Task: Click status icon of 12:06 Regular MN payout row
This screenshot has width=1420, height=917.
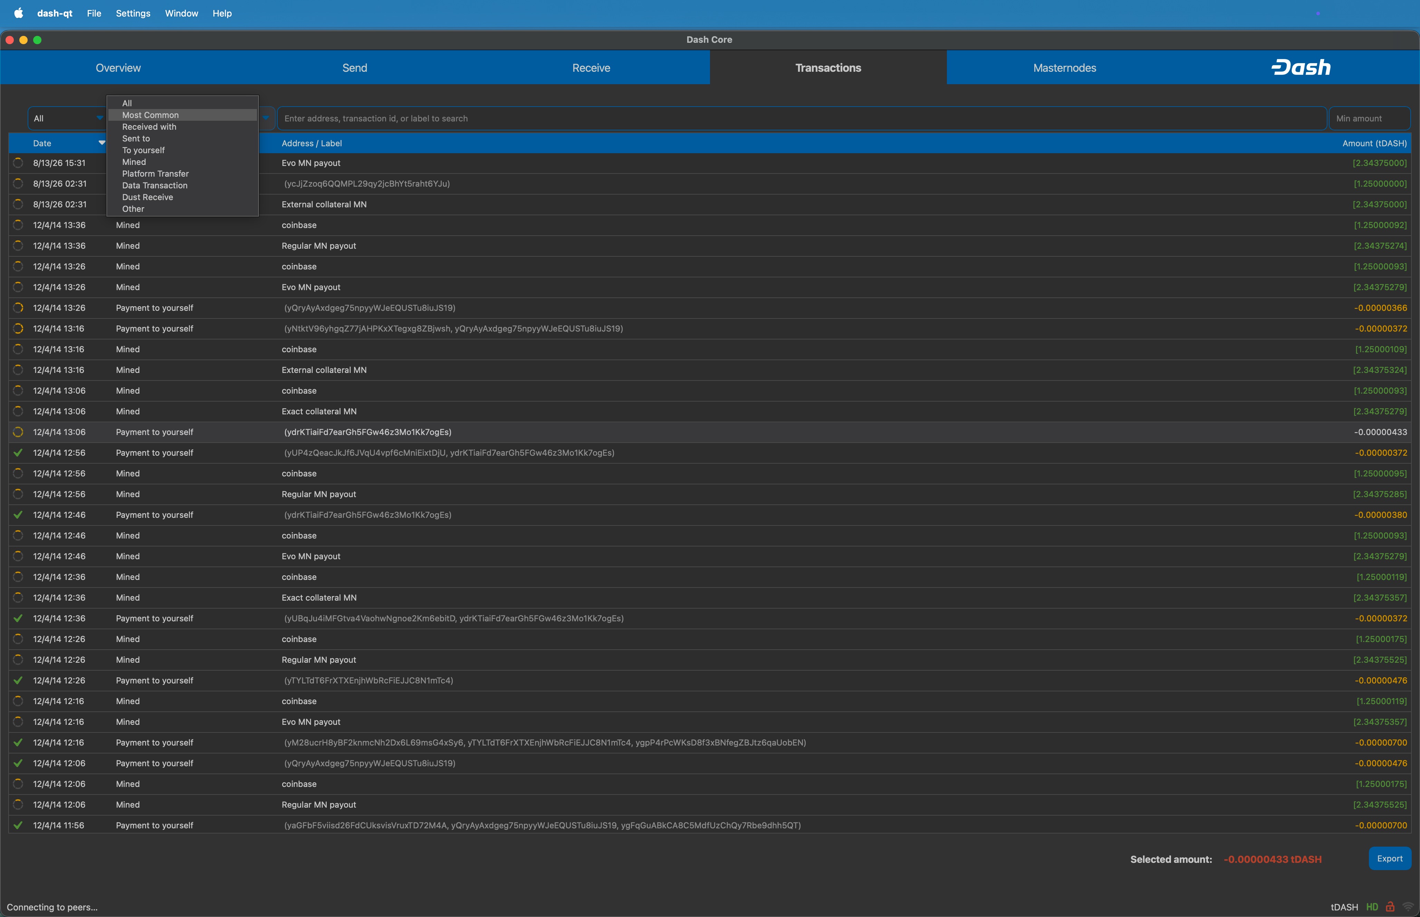Action: pos(18,805)
